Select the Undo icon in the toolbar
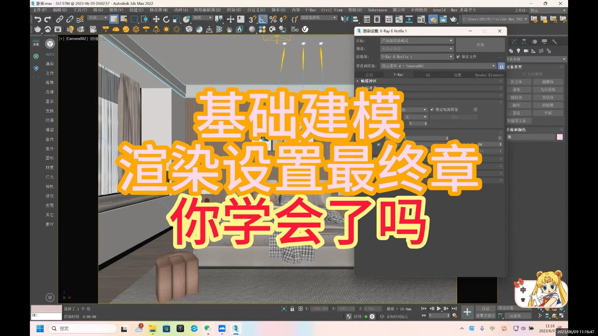 pos(37,19)
